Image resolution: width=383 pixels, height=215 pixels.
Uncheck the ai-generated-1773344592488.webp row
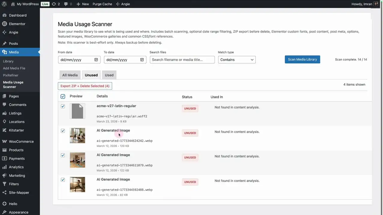pos(63,180)
